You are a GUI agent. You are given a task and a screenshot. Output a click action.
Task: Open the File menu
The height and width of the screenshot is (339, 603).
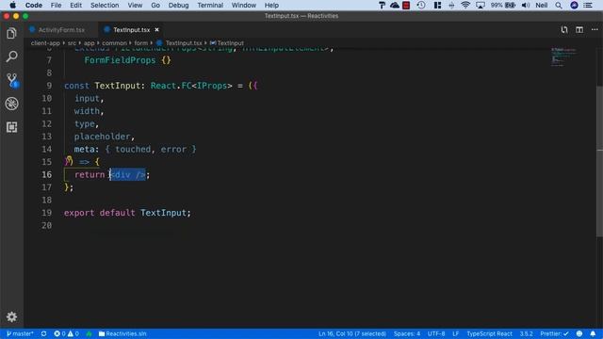click(x=56, y=5)
